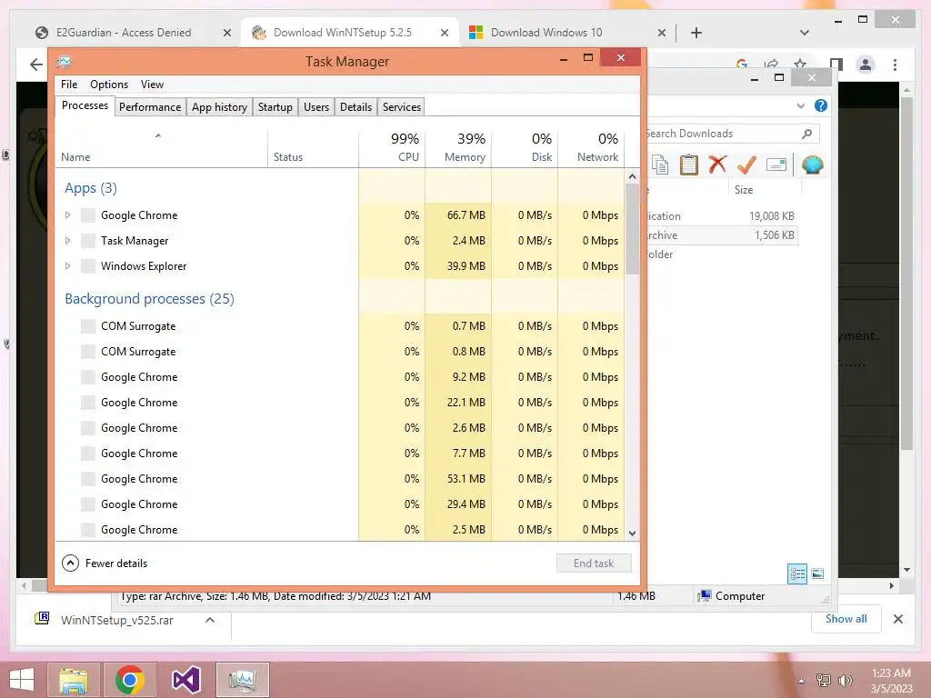The width and height of the screenshot is (931, 698).
Task: Click the blue shell icon in Explorer toolbar
Action: (812, 165)
